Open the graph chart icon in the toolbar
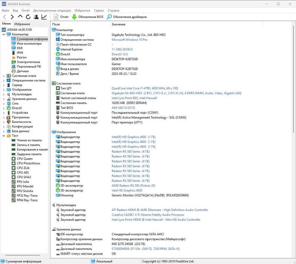 coord(44,17)
